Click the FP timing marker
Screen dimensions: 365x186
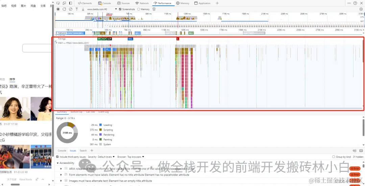99,39
